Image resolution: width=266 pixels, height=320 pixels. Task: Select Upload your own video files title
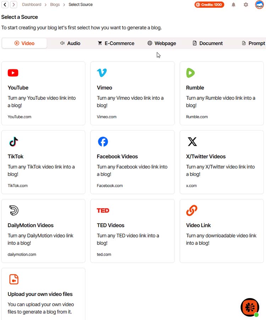40,294
